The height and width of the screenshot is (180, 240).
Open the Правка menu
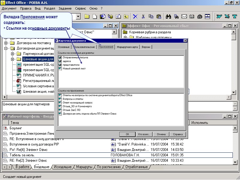click(x=26, y=8)
